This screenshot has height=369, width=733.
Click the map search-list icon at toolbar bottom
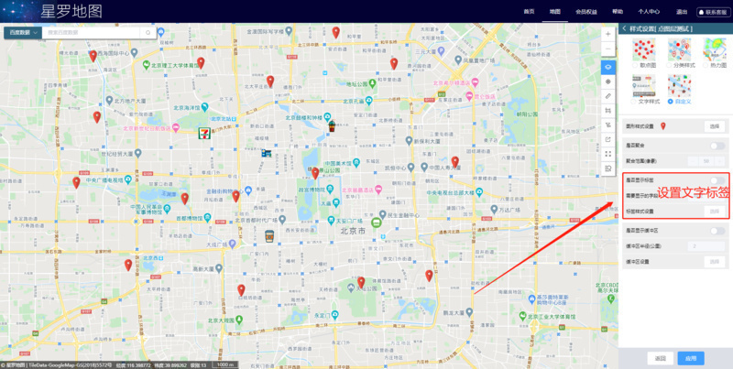[x=608, y=168]
